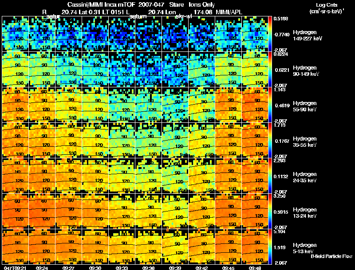Select the colorbar value '0.6221'
The height and width of the screenshot is (270, 355).
tap(282, 70)
